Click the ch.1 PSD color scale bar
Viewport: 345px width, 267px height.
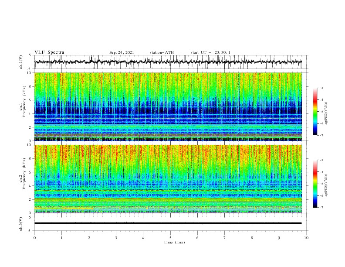[315, 112]
